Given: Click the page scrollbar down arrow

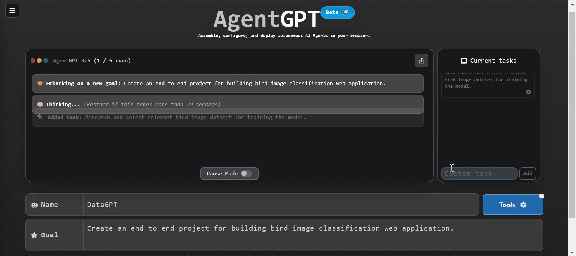Looking at the screenshot, I should [x=572, y=253].
